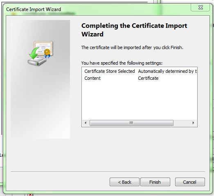Close the wizard with the X button
The width and height of the screenshot is (214, 196).
(200, 7)
